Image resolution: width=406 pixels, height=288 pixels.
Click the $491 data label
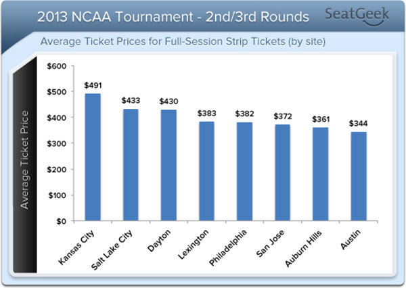pyautogui.click(x=93, y=85)
